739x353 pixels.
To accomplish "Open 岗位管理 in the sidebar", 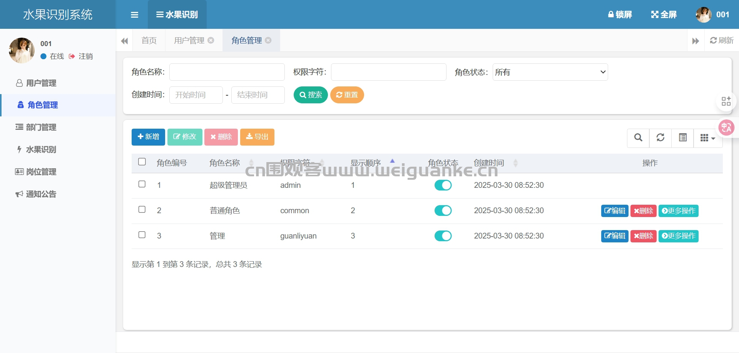I will tap(58, 172).
